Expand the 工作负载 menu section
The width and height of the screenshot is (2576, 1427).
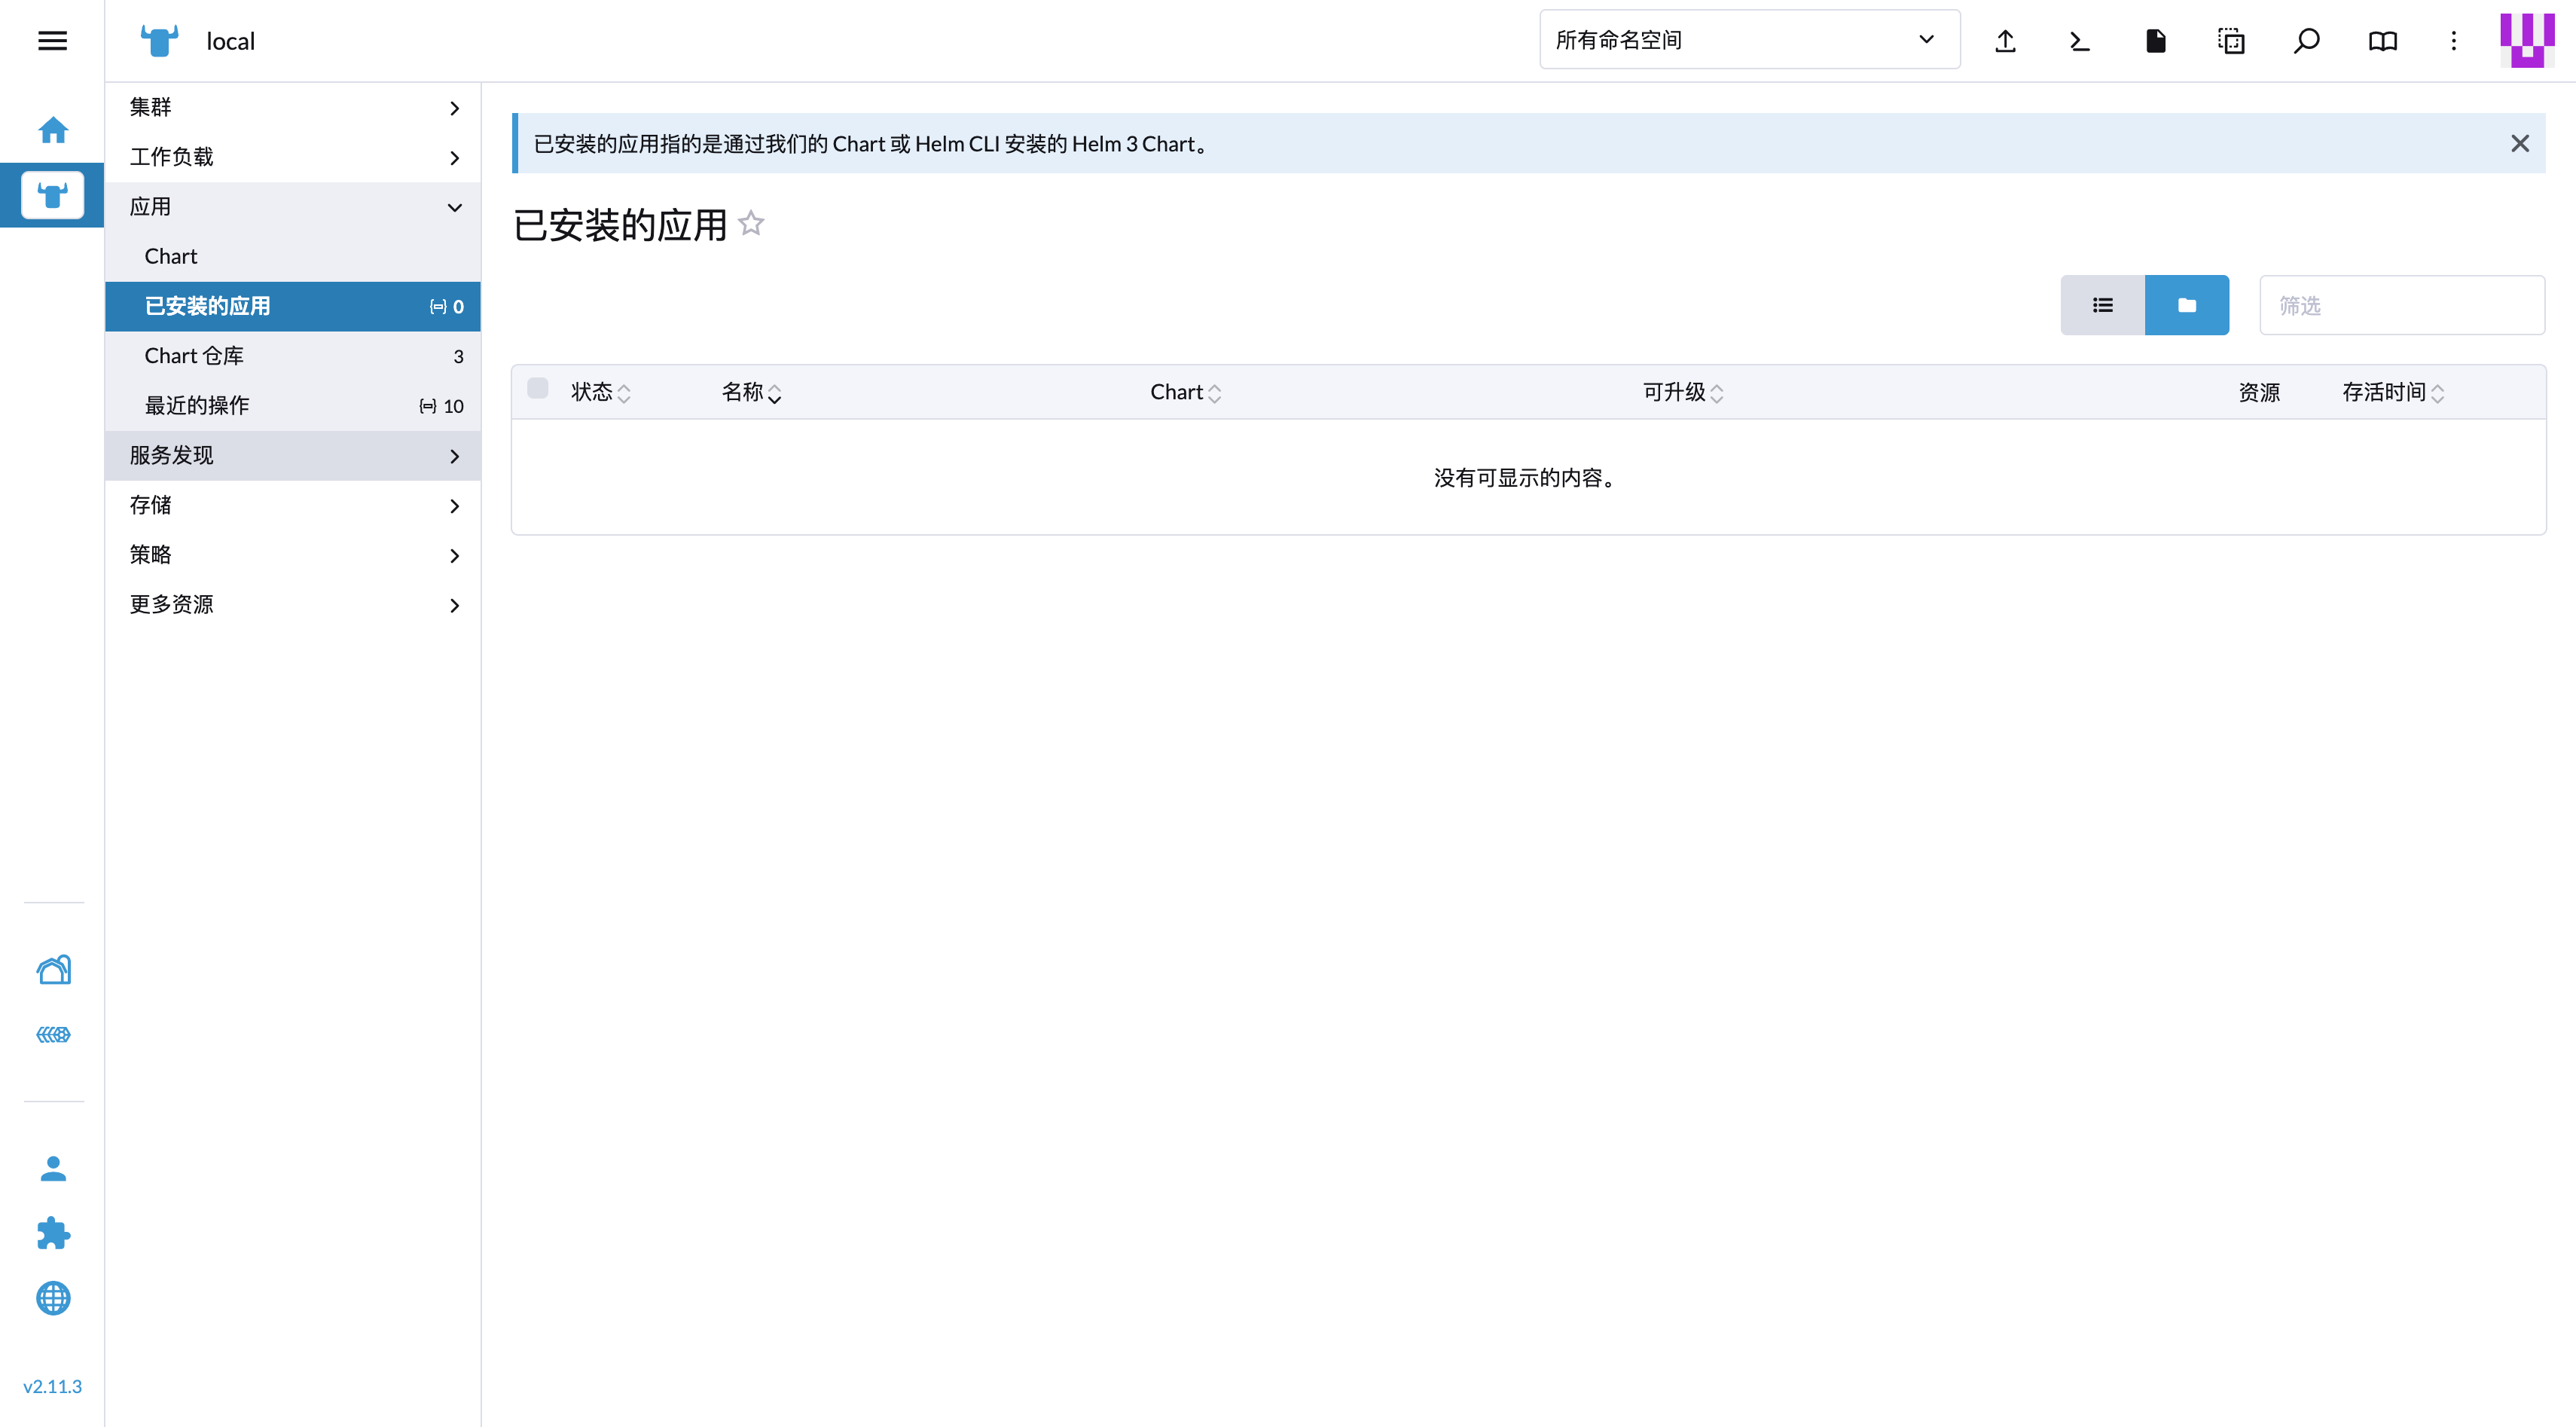[293, 157]
